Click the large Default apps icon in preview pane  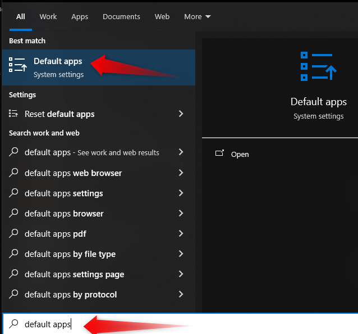coord(318,66)
